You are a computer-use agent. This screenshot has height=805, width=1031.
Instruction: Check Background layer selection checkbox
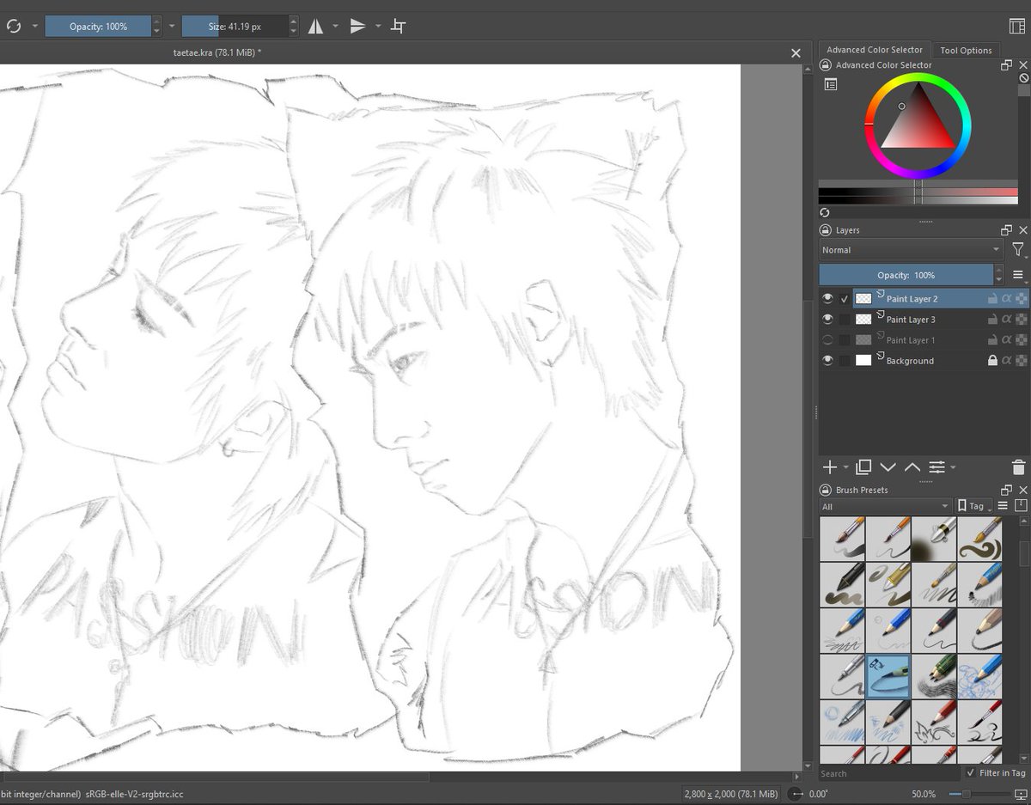tap(845, 361)
